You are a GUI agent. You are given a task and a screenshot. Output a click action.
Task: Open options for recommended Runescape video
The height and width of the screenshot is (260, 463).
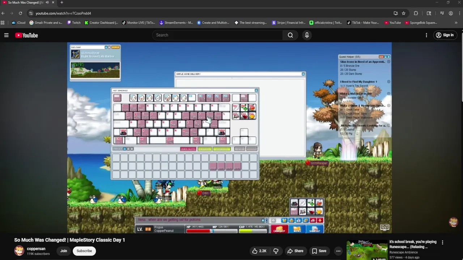pos(442,243)
